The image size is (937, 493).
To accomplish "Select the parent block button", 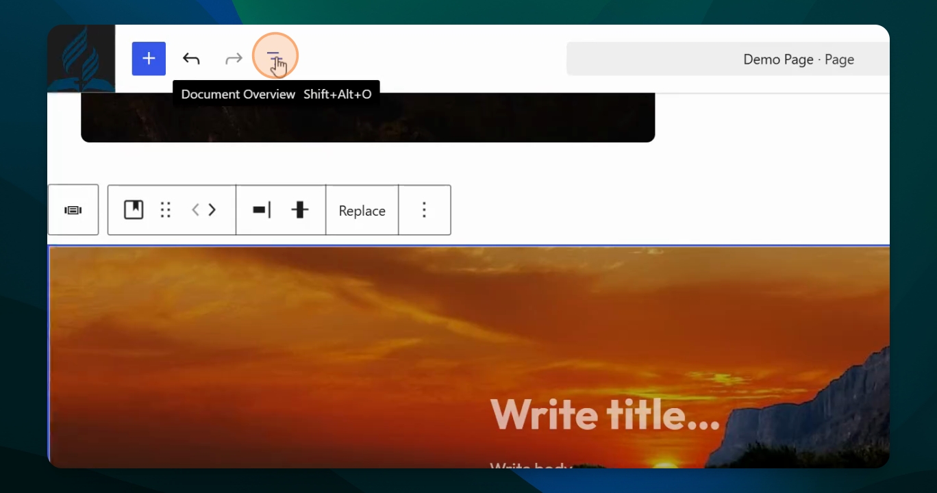I will pyautogui.click(x=73, y=210).
